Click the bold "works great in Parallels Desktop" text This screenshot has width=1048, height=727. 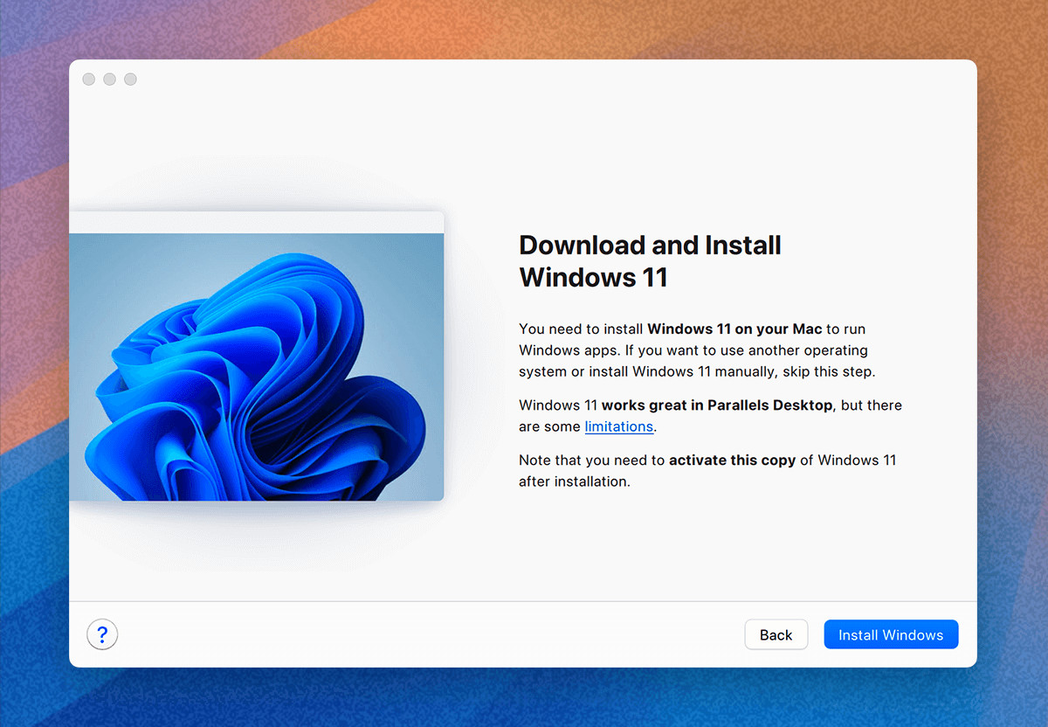716,405
